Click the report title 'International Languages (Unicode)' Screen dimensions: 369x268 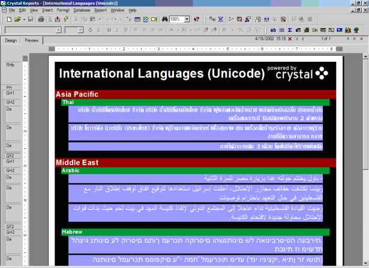coord(162,73)
